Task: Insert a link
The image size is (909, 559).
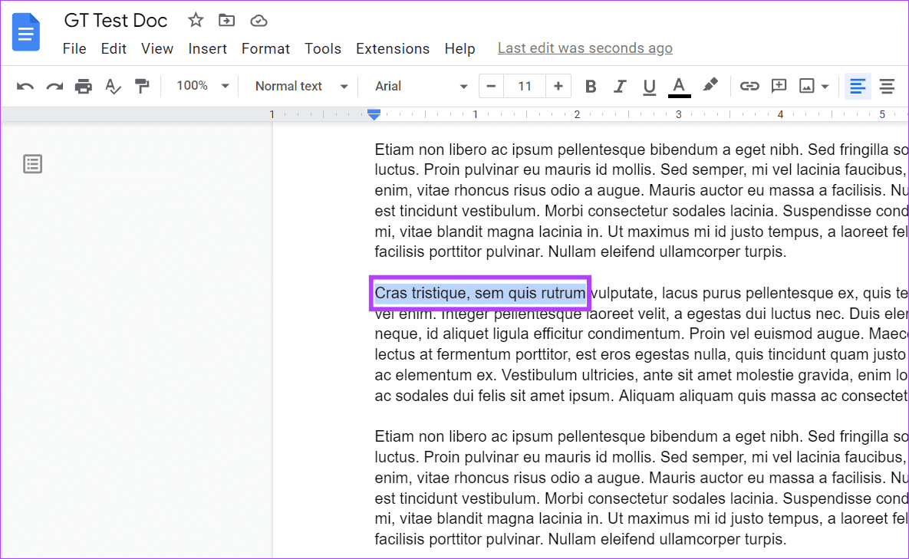Action: 749,87
